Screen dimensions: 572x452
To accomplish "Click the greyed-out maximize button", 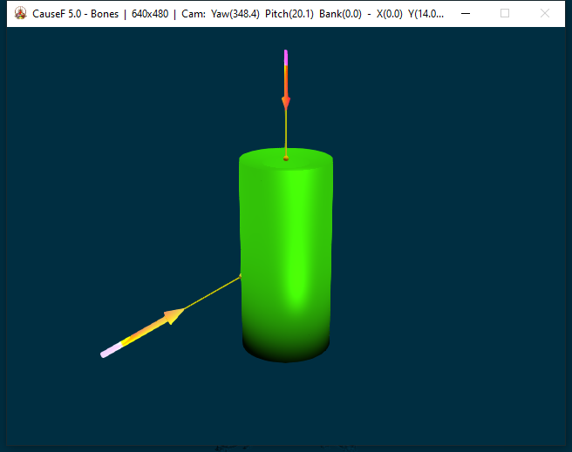I will point(505,14).
